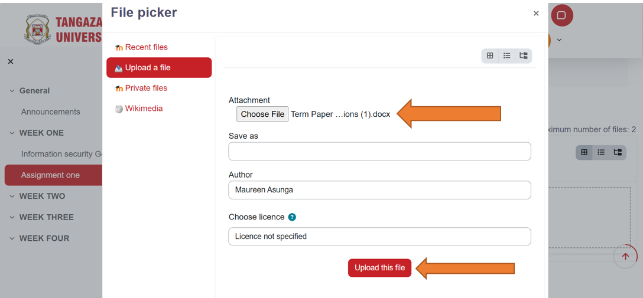Expand the WEEK TWO section

tap(12, 197)
